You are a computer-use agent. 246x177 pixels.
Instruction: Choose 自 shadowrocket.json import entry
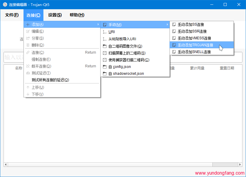[135, 74]
